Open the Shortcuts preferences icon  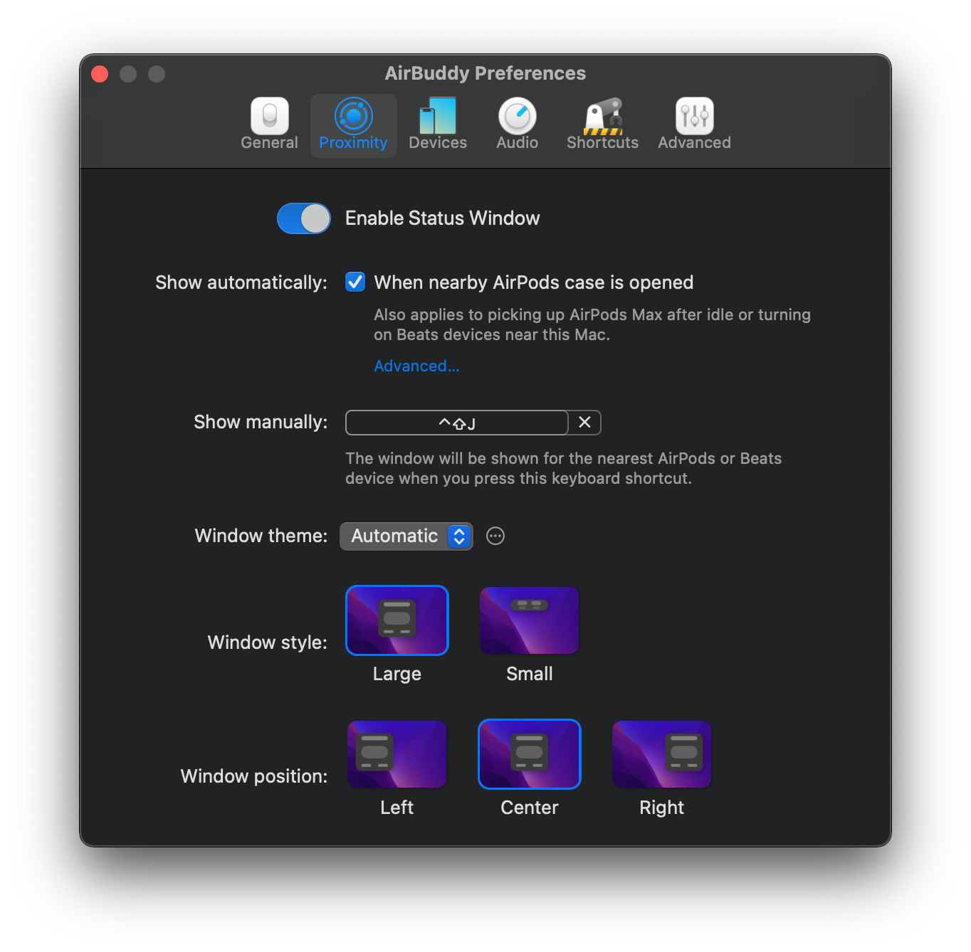click(x=602, y=116)
